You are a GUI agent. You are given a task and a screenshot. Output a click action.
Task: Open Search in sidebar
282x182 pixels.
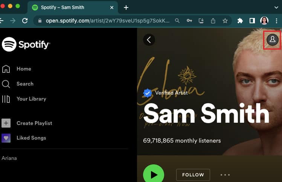(x=18, y=84)
